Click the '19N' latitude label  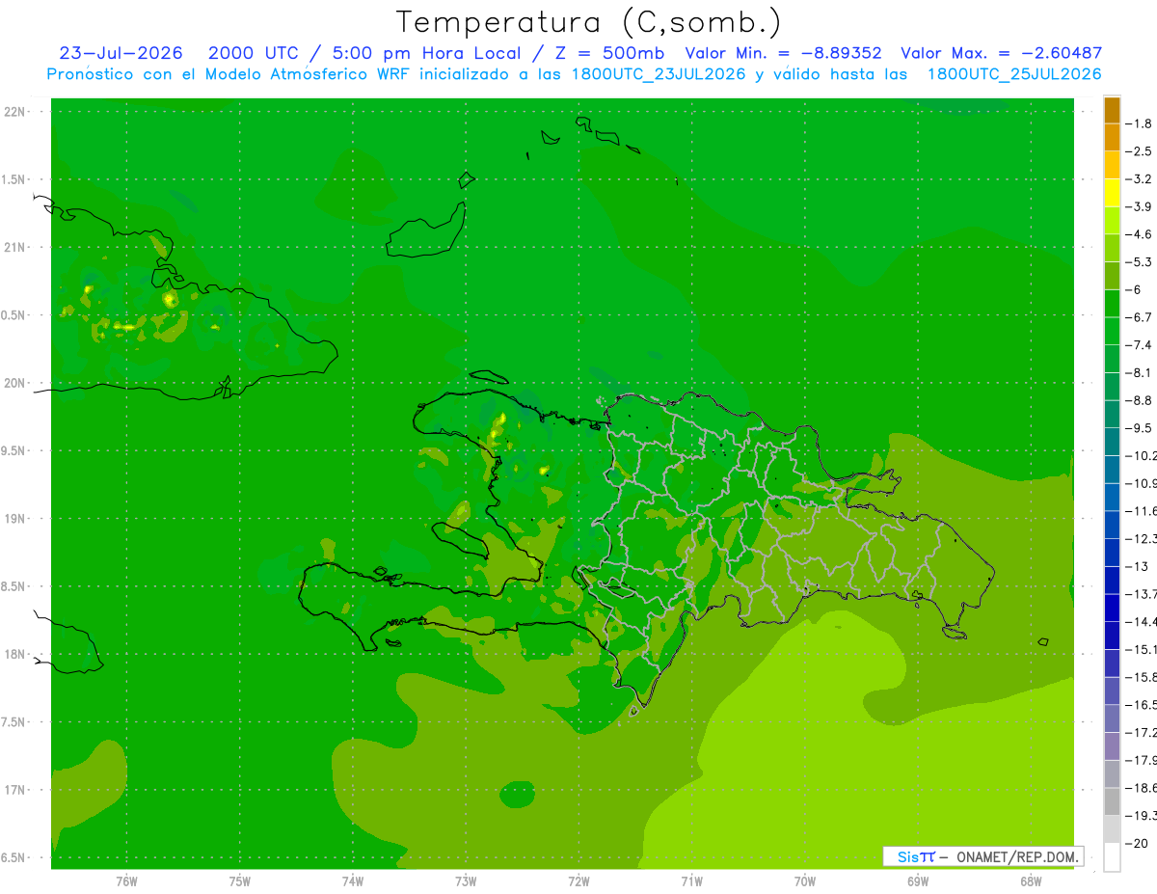pos(14,519)
